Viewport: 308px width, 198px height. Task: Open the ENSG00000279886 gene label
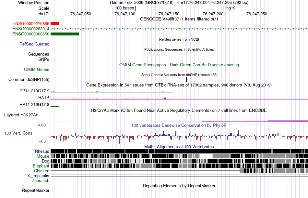click(31, 24)
